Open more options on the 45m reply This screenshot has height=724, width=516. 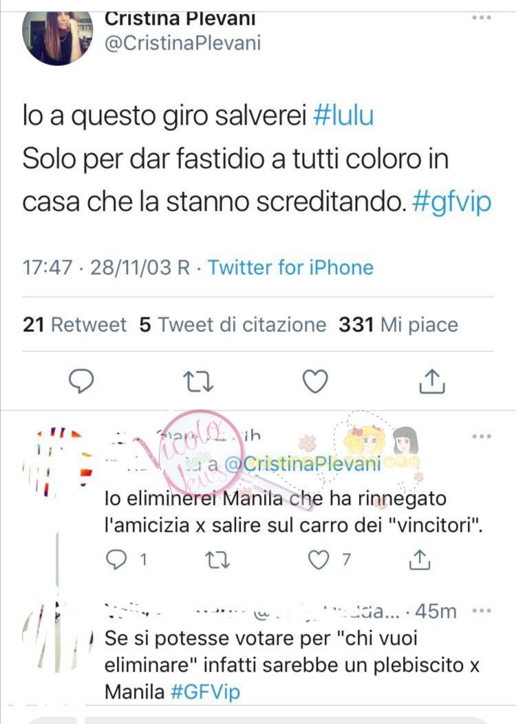482,611
